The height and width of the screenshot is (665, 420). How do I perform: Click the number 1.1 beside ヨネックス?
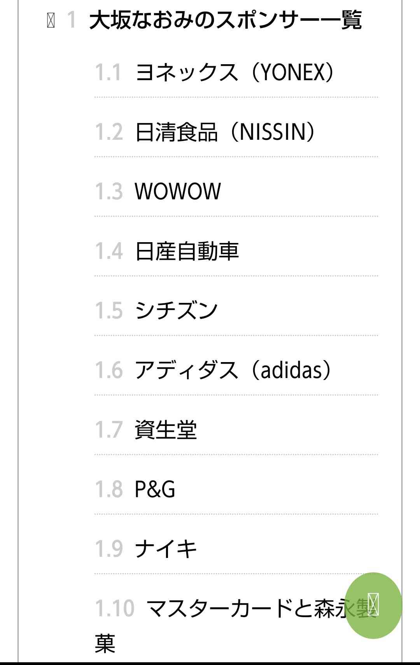pyautogui.click(x=108, y=73)
